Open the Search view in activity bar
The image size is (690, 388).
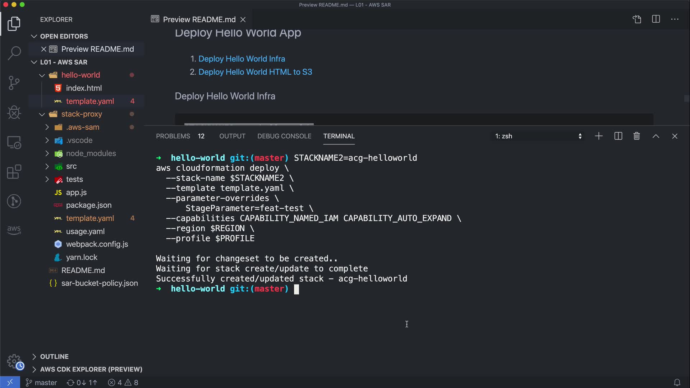(14, 53)
